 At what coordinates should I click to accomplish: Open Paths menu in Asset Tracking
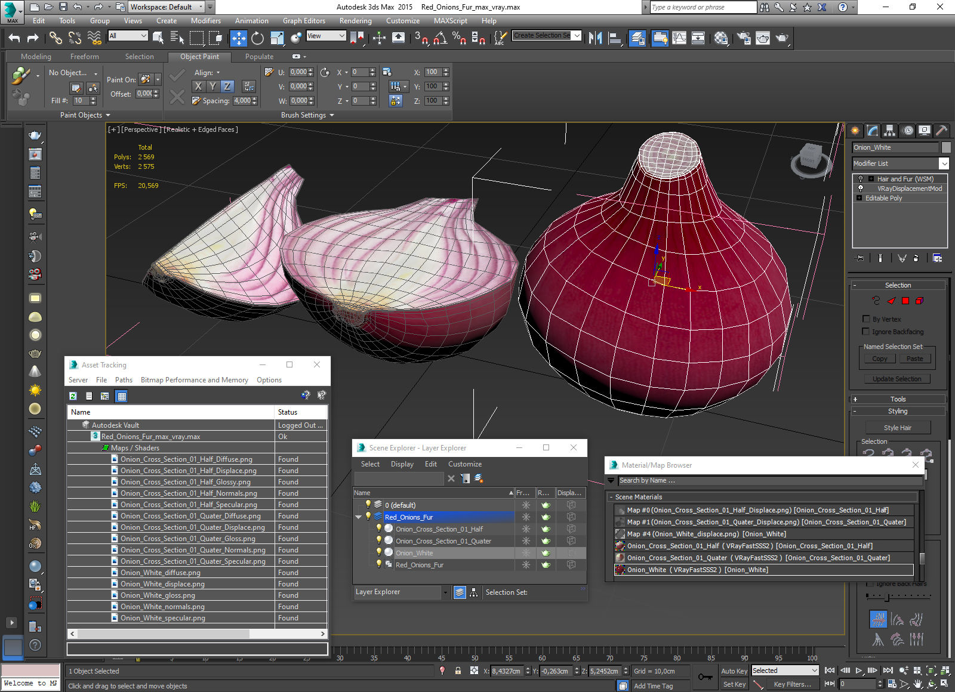(124, 380)
